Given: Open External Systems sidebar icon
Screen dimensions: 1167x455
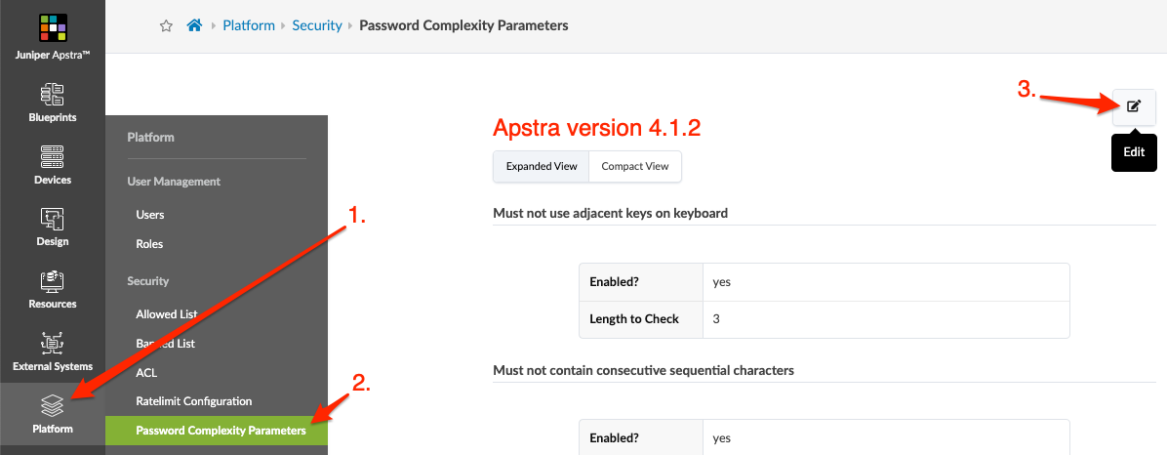Looking at the screenshot, I should [53, 344].
